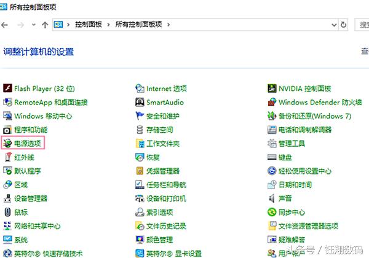Click the Windows Defender 防火墙 icon
The image size is (369, 258).
click(x=272, y=102)
